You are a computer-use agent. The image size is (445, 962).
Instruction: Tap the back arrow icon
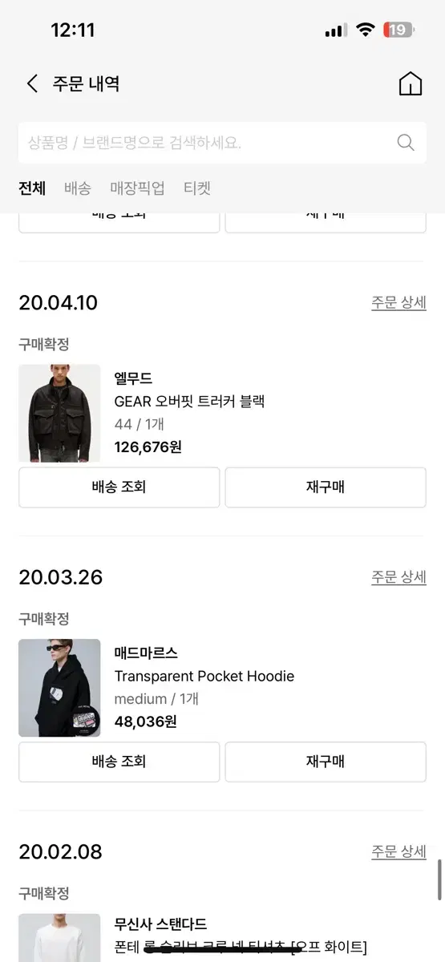point(32,83)
